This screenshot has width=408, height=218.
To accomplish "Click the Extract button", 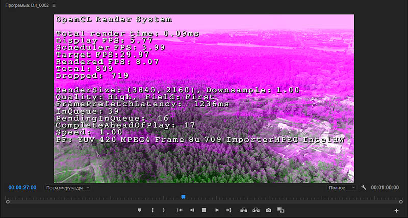I will click(x=256, y=210).
